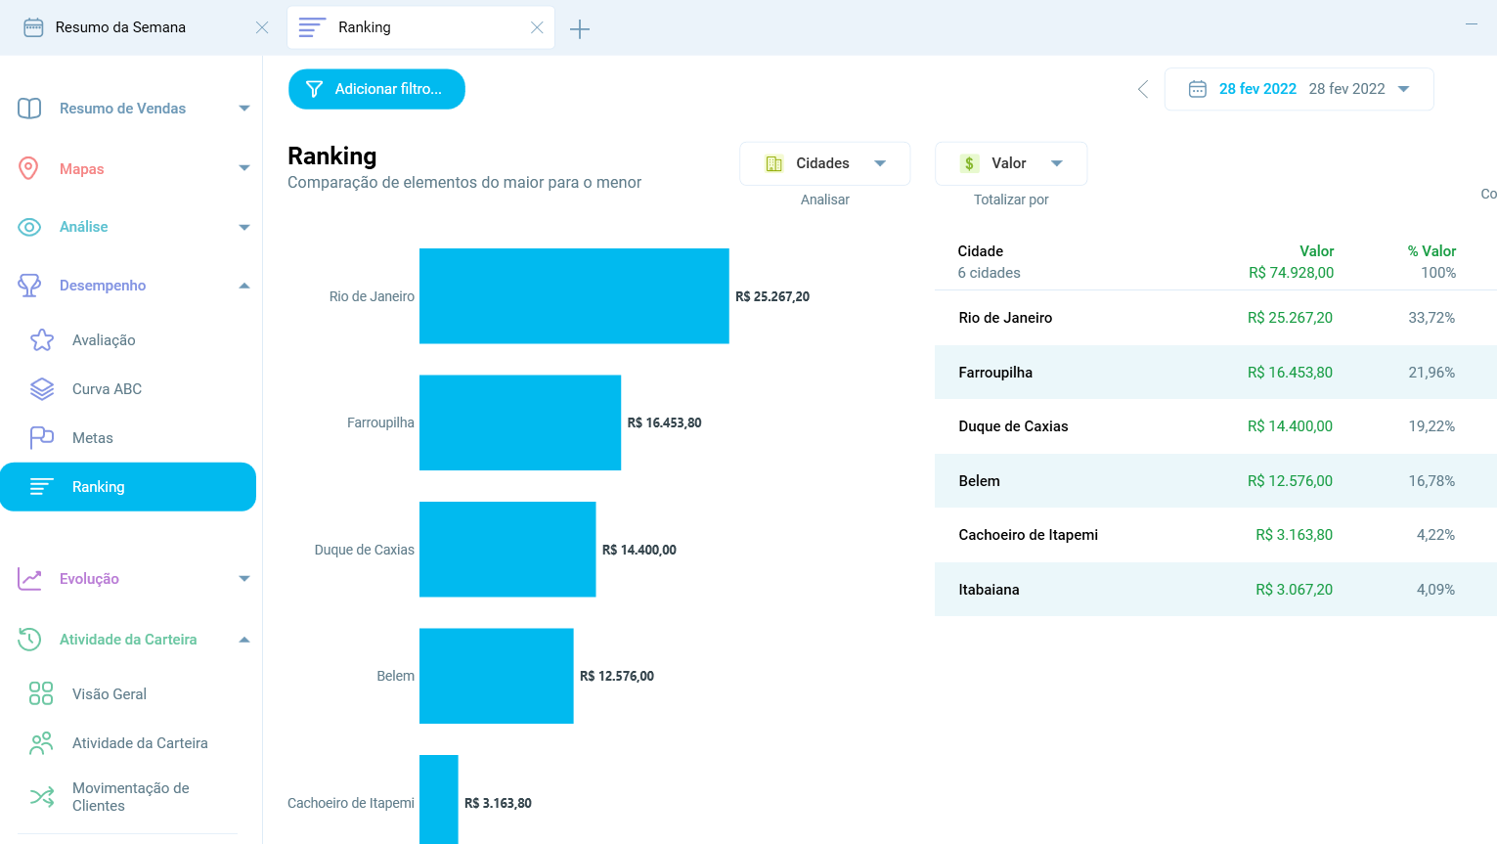Screen dimensions: 1497x844
Task: Click the bars icon in selected Ranking item
Action: [x=42, y=487]
